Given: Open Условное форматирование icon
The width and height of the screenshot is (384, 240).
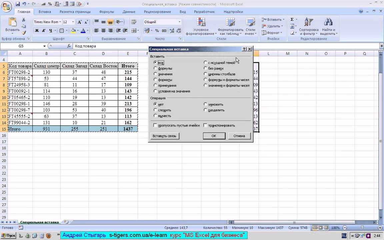Looking at the screenshot, I should (201, 23).
